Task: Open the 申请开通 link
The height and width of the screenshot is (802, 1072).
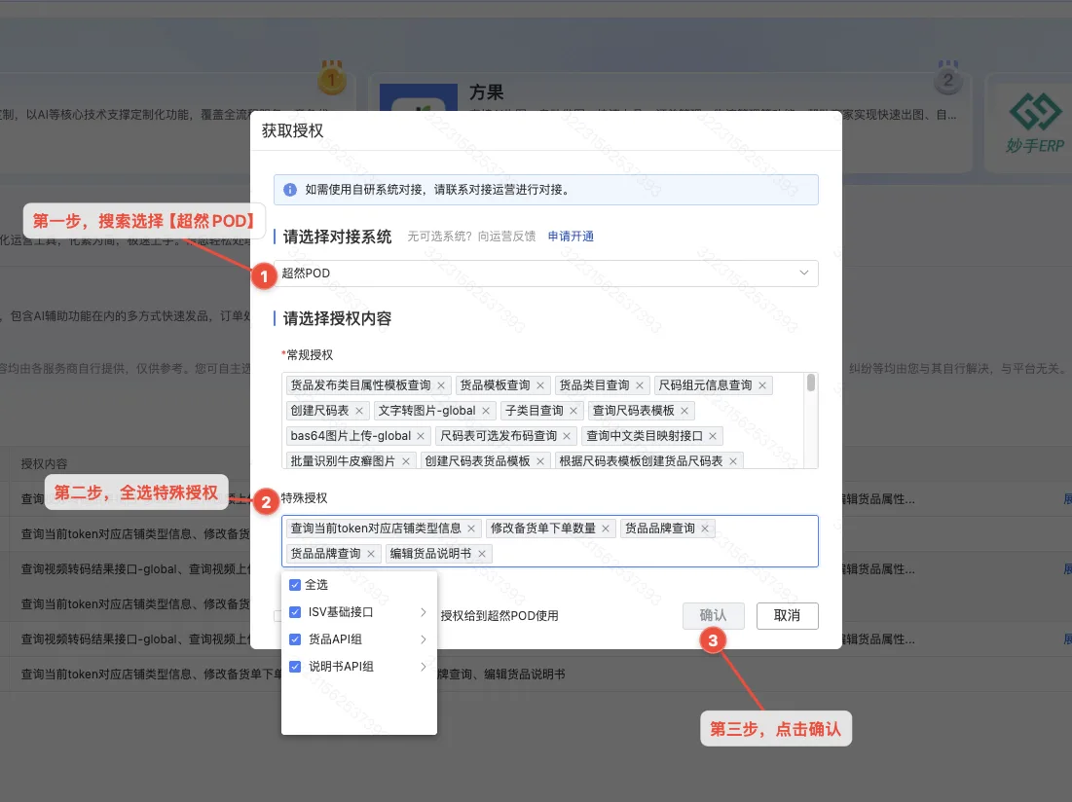Action: point(571,237)
